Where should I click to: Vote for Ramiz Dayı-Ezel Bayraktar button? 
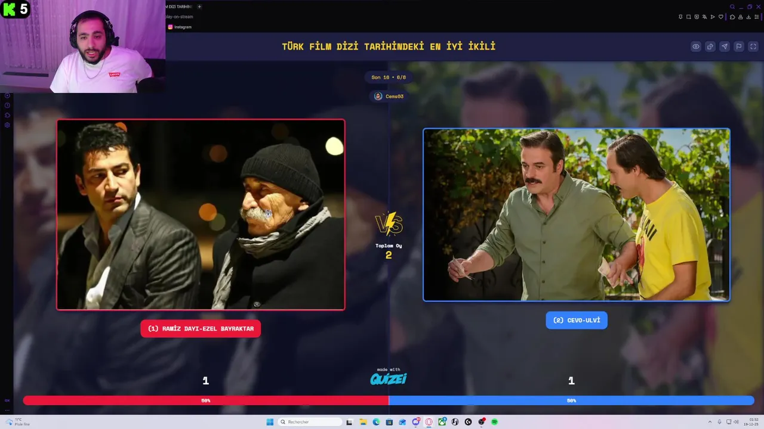pyautogui.click(x=201, y=328)
